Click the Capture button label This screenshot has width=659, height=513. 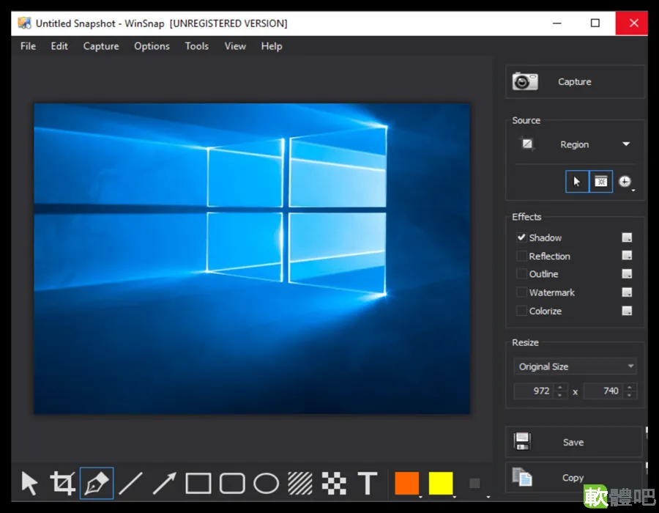click(x=575, y=81)
